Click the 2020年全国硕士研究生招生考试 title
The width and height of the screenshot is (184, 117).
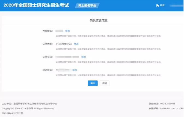tap(36, 5)
